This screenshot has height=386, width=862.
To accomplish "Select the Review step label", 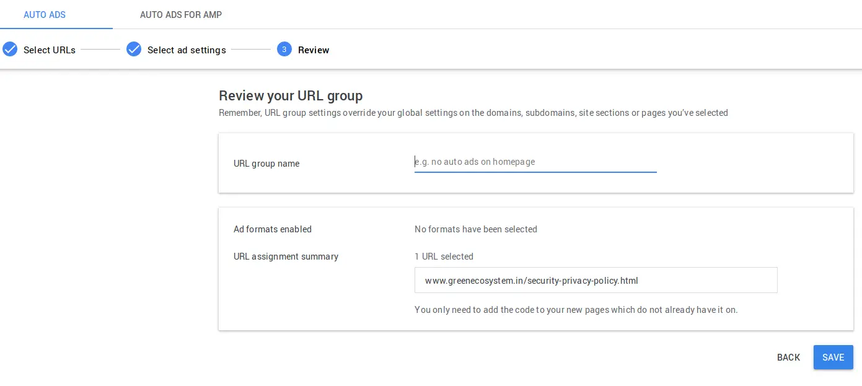I will [314, 50].
